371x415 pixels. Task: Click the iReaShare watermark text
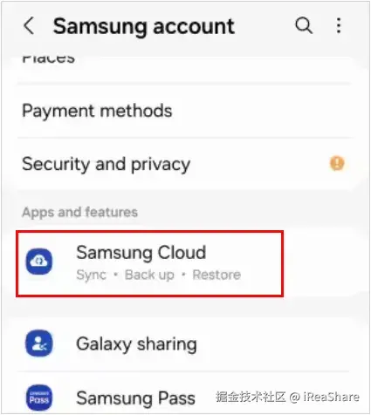[x=331, y=397]
